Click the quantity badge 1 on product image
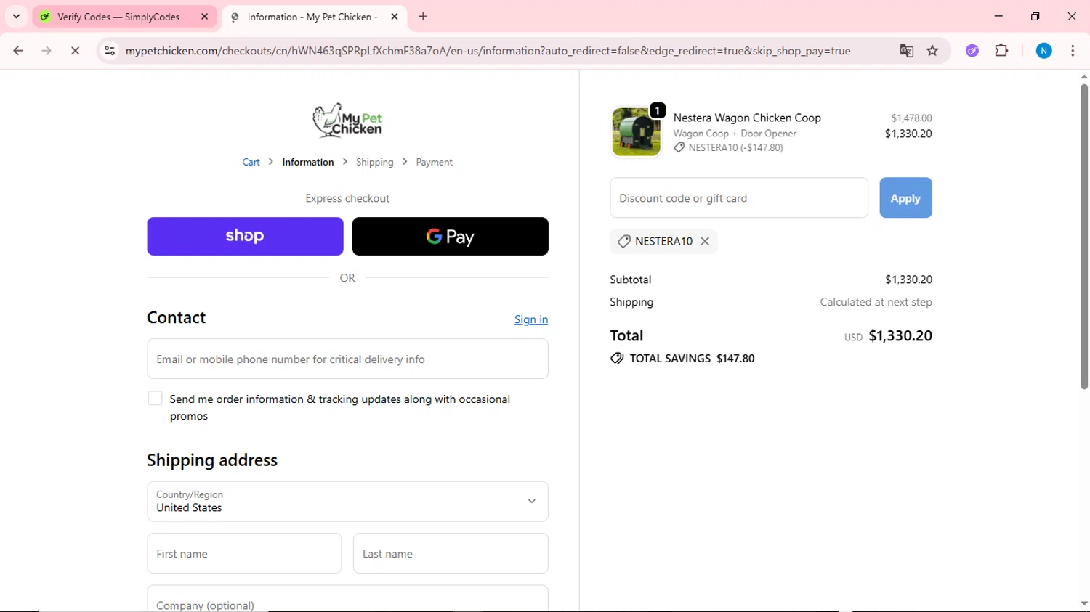 pyautogui.click(x=658, y=110)
